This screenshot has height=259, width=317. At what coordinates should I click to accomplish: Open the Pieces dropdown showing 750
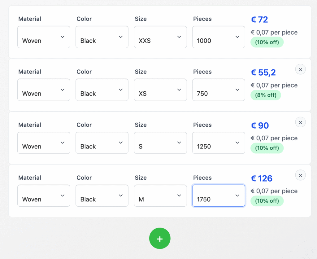pos(219,90)
